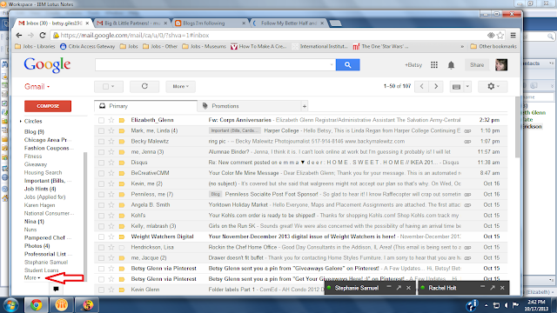
Task: Click the blue search magnifier button
Action: 347,65
